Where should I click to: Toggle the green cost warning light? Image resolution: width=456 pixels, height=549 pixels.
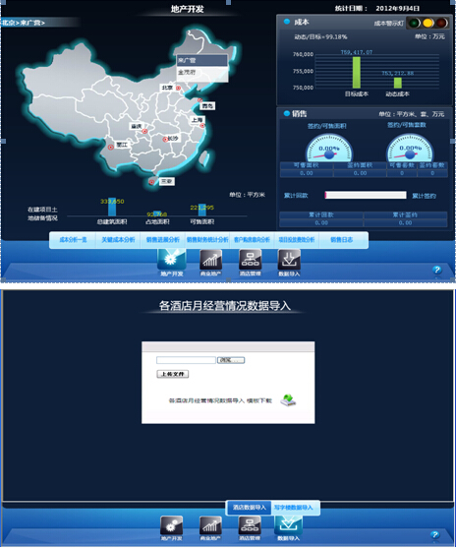click(415, 23)
